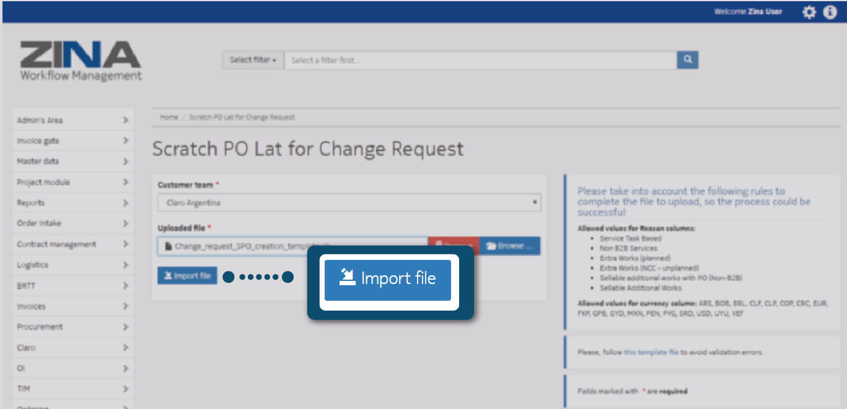Open Project module sidebar section
This screenshot has height=409, width=847.
(x=72, y=183)
